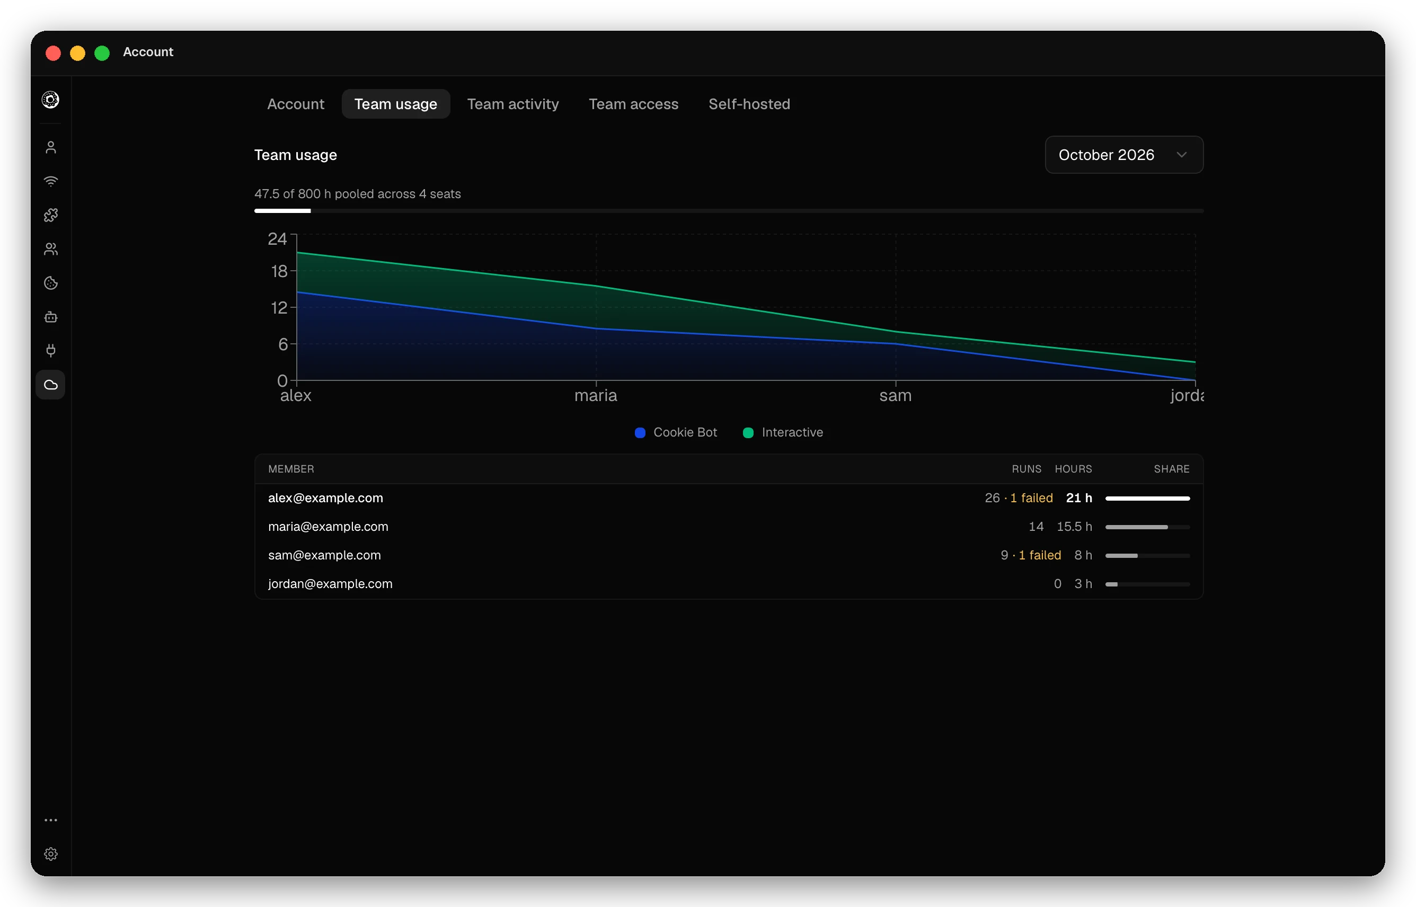Click the SHARE column header

[1171, 469]
